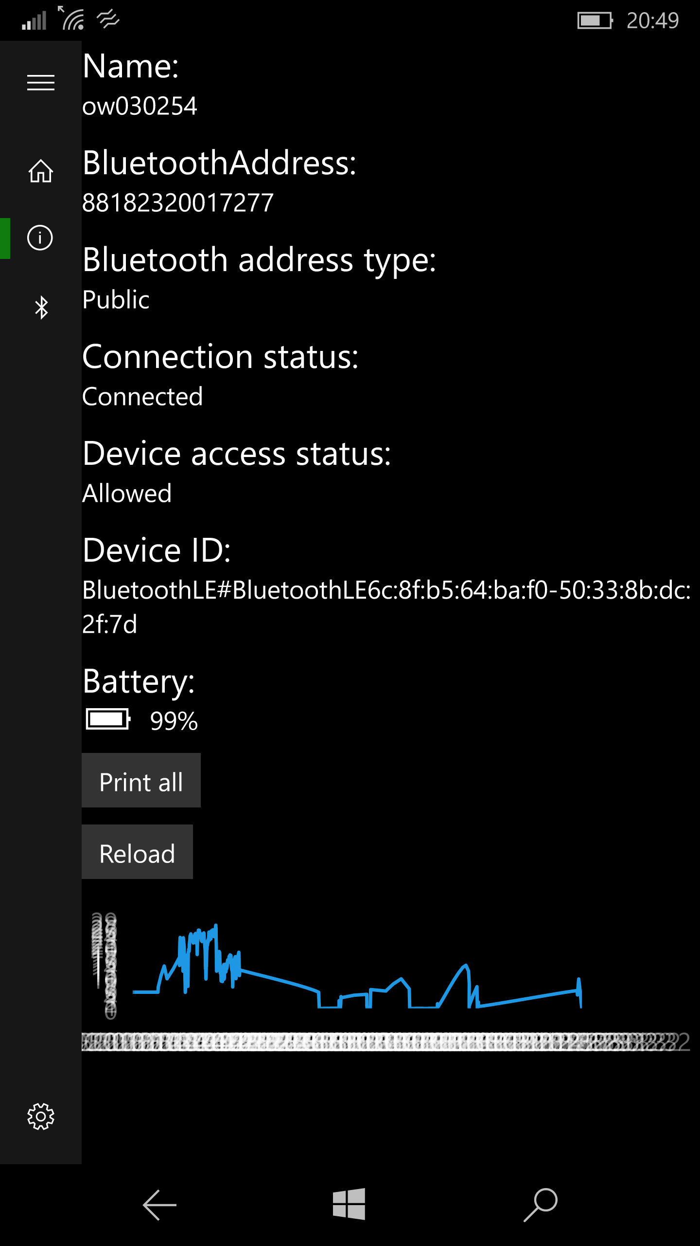Click the device name ow030254
The width and height of the screenshot is (700, 1246).
point(140,106)
